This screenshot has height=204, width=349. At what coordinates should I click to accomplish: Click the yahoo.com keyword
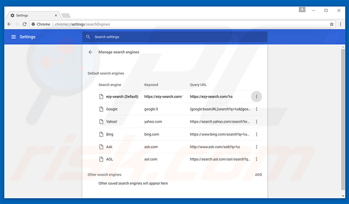[x=153, y=122]
